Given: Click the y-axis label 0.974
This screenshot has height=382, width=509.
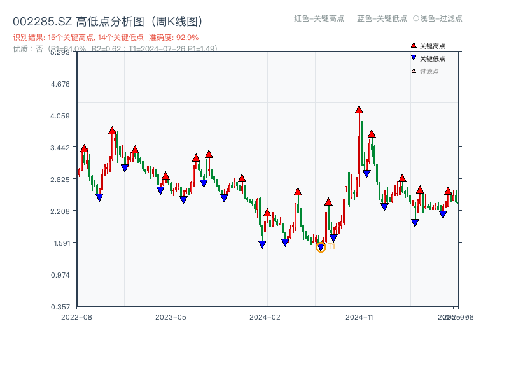Looking at the screenshot, I should pos(60,275).
